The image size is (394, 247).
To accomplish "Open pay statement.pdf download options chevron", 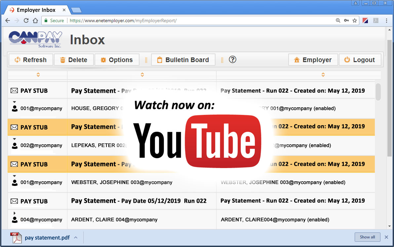I will pyautogui.click(x=76, y=237).
